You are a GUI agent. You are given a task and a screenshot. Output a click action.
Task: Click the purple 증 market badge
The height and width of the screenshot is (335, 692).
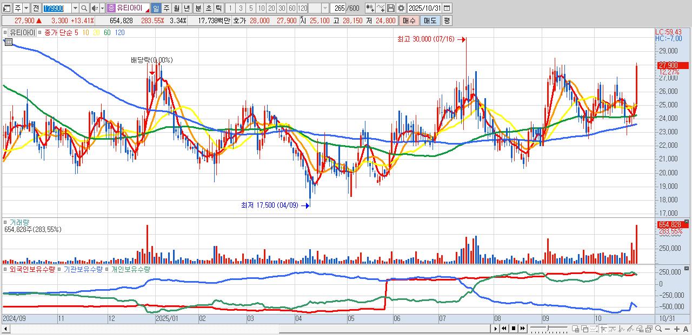click(x=111, y=8)
